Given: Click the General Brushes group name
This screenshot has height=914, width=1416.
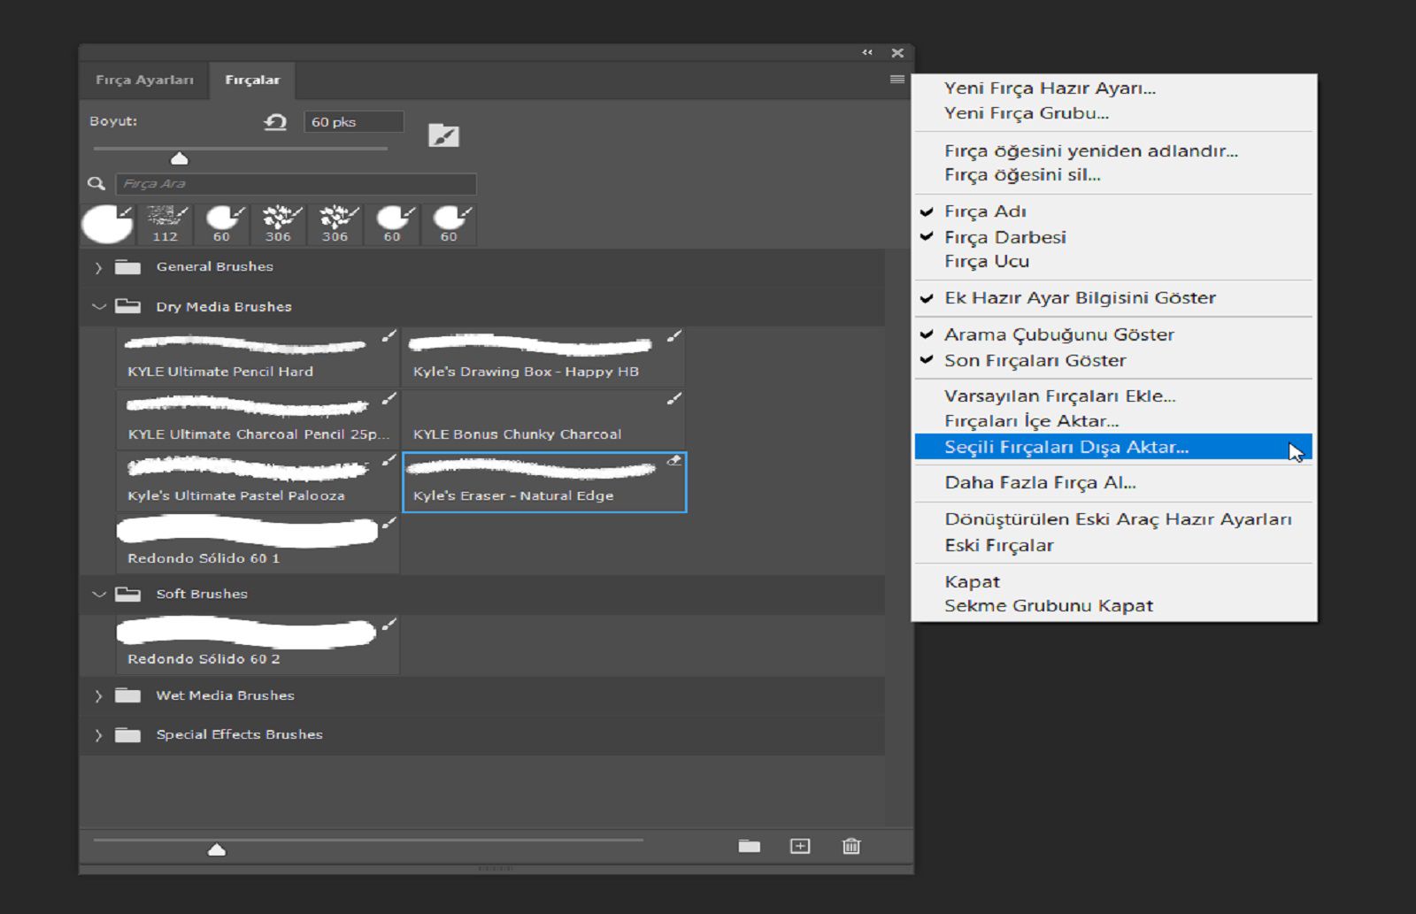Looking at the screenshot, I should pyautogui.click(x=215, y=266).
